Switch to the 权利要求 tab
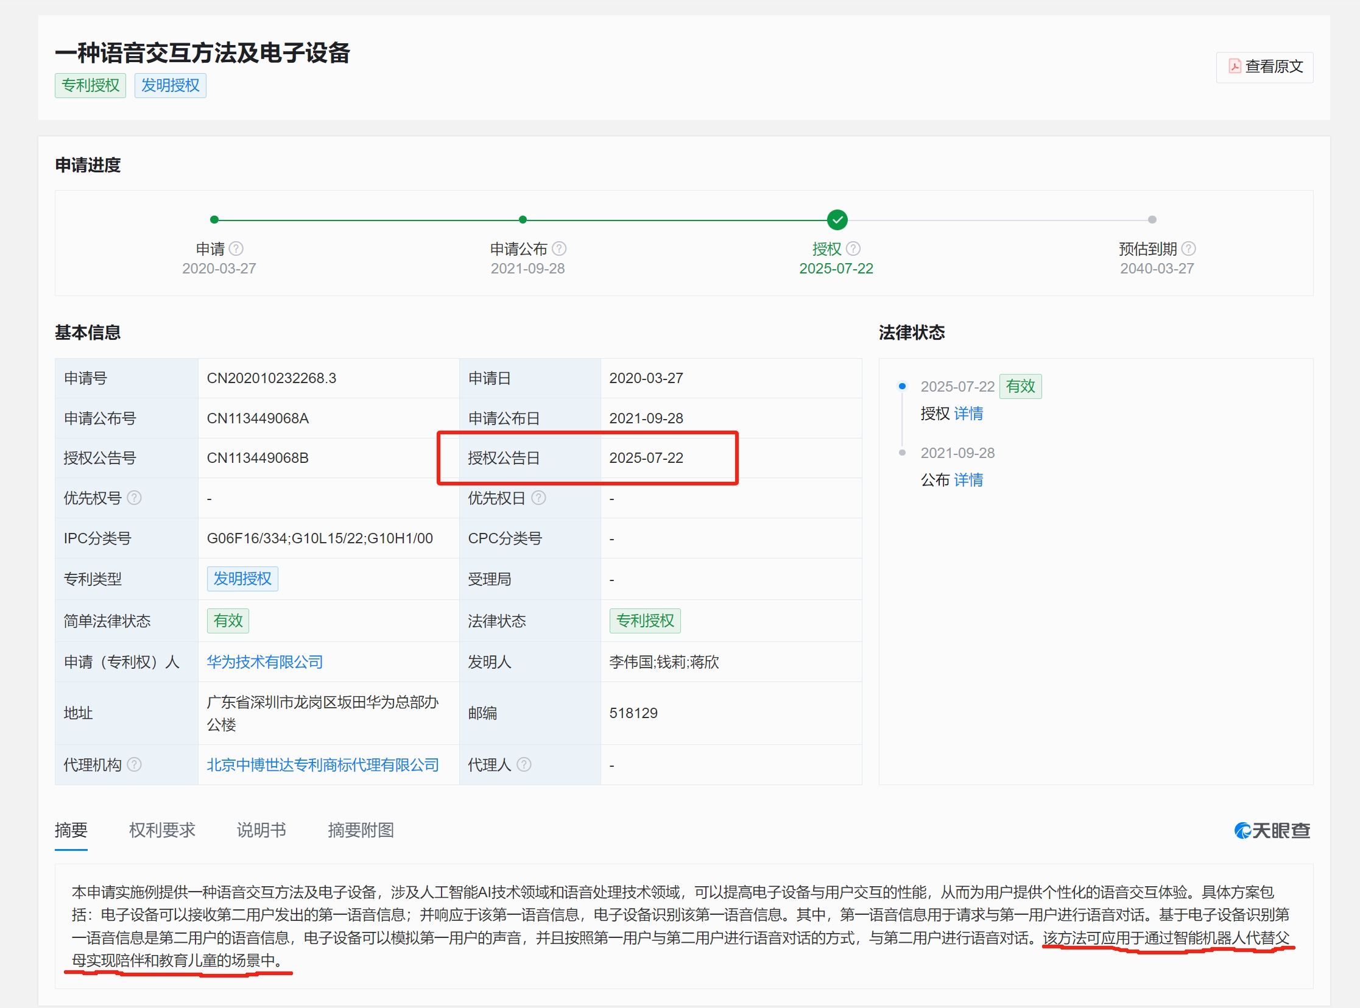This screenshot has height=1008, width=1360. [162, 830]
